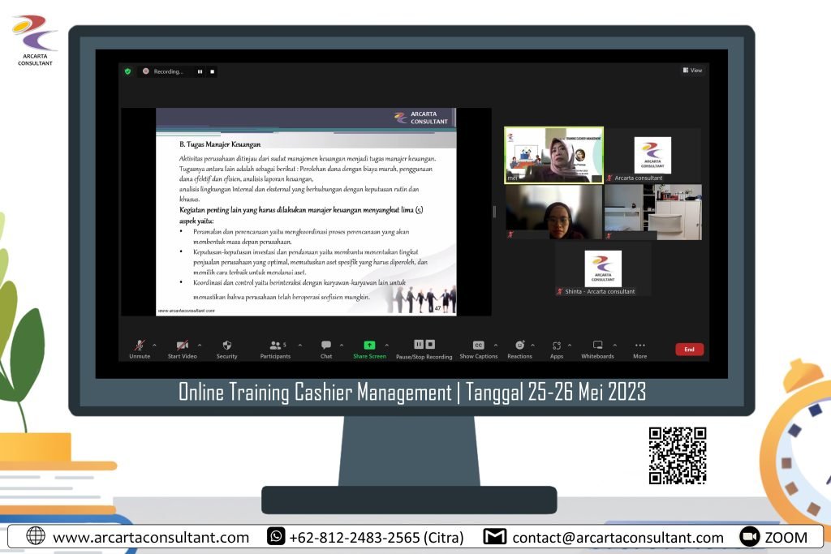Start Video with the camera toggle
831x554 pixels.
[x=182, y=346]
